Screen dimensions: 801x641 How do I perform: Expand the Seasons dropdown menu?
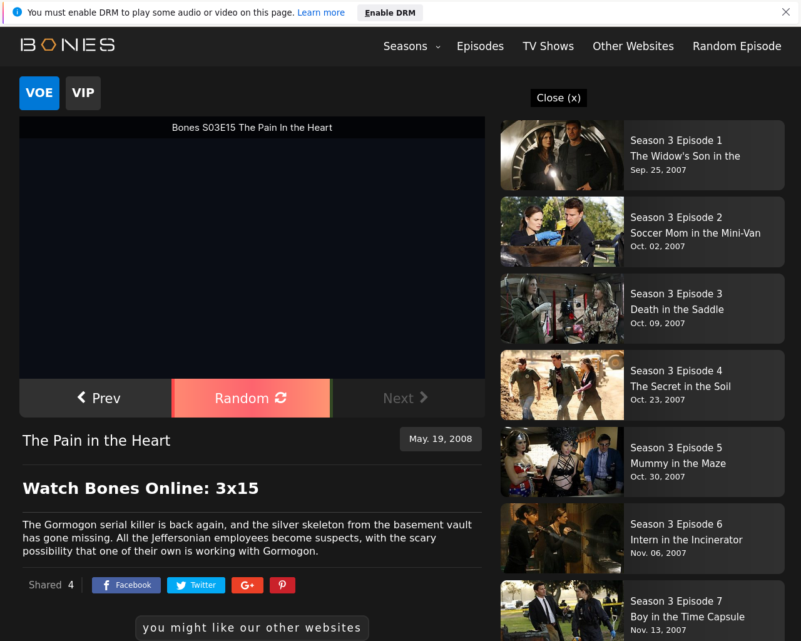tap(412, 46)
